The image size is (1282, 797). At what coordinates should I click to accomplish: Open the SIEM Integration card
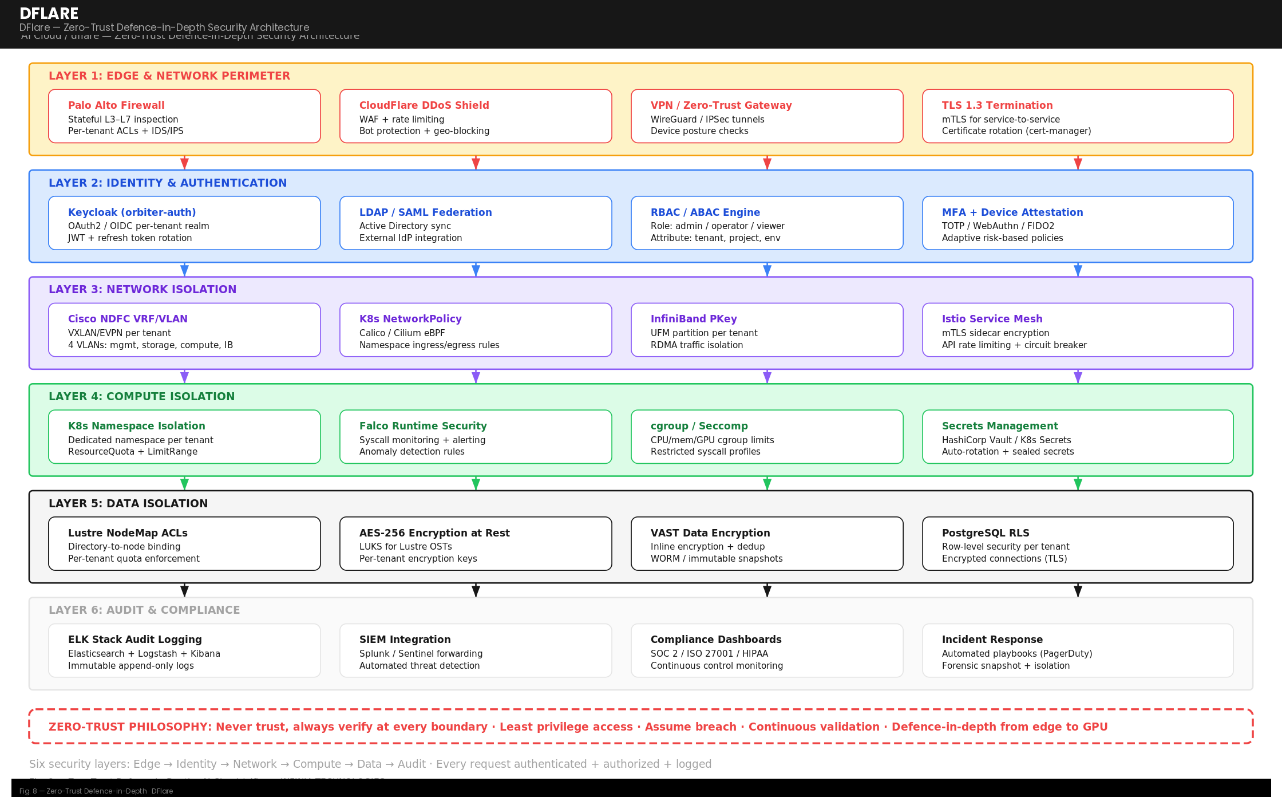pos(476,650)
